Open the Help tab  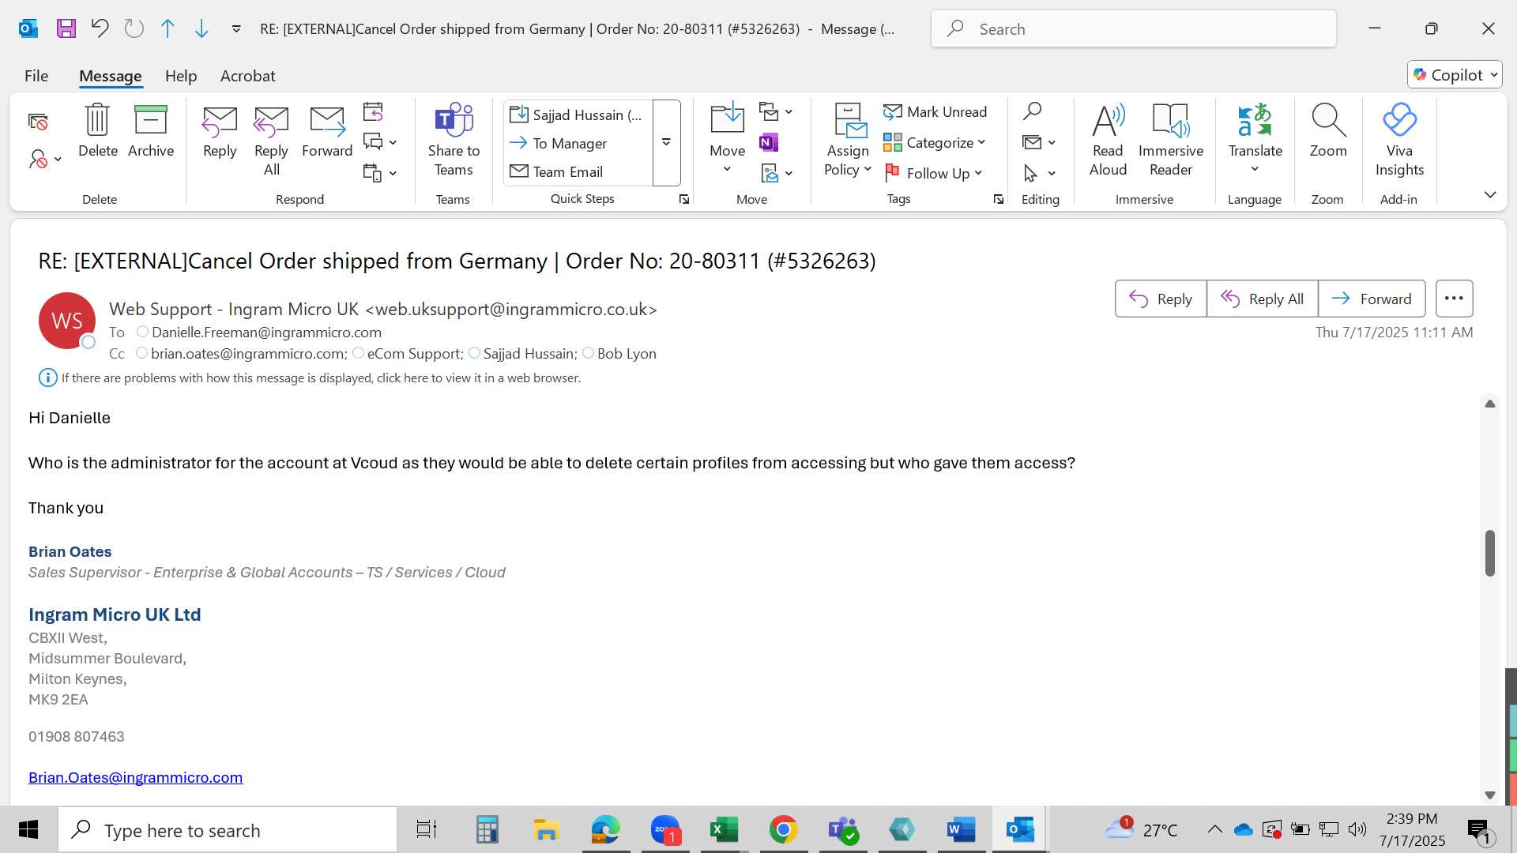(181, 76)
